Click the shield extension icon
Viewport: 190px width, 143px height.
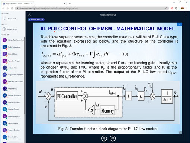point(176,9)
